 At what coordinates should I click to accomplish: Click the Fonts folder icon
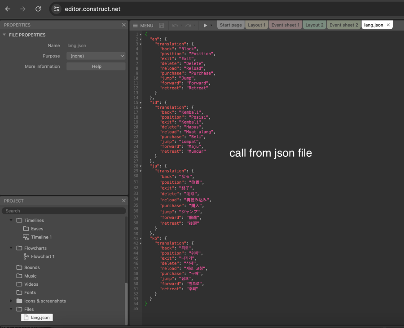pyautogui.click(x=19, y=293)
